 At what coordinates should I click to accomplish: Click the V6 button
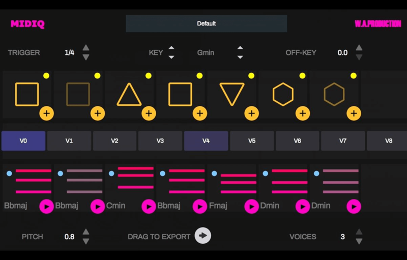click(298, 141)
